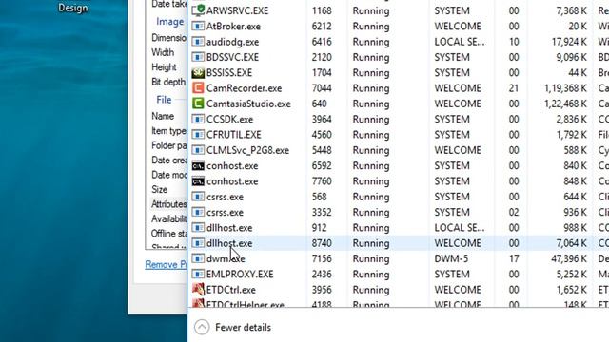Click DWM-5 user name cell
This screenshot has height=342, width=609.
(451, 259)
